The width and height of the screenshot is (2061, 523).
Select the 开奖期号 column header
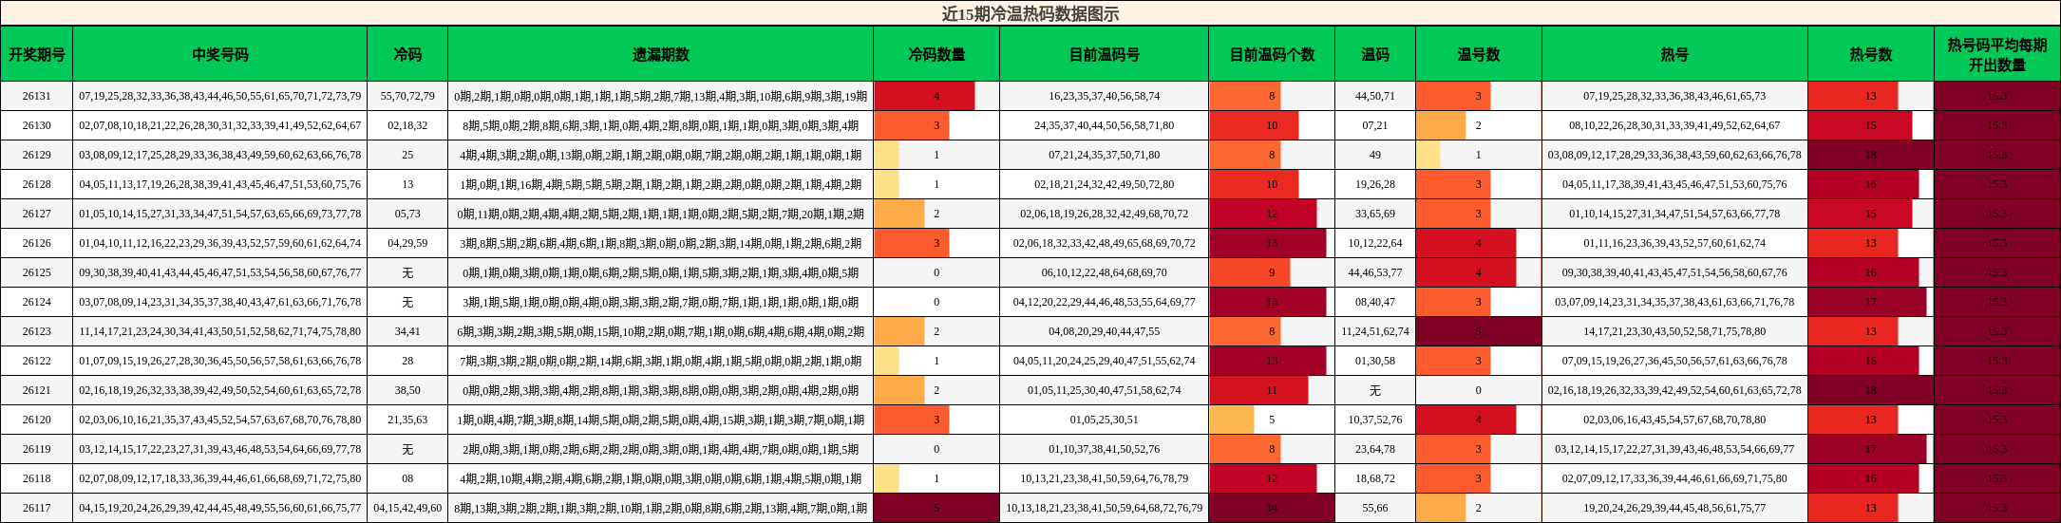click(x=36, y=54)
